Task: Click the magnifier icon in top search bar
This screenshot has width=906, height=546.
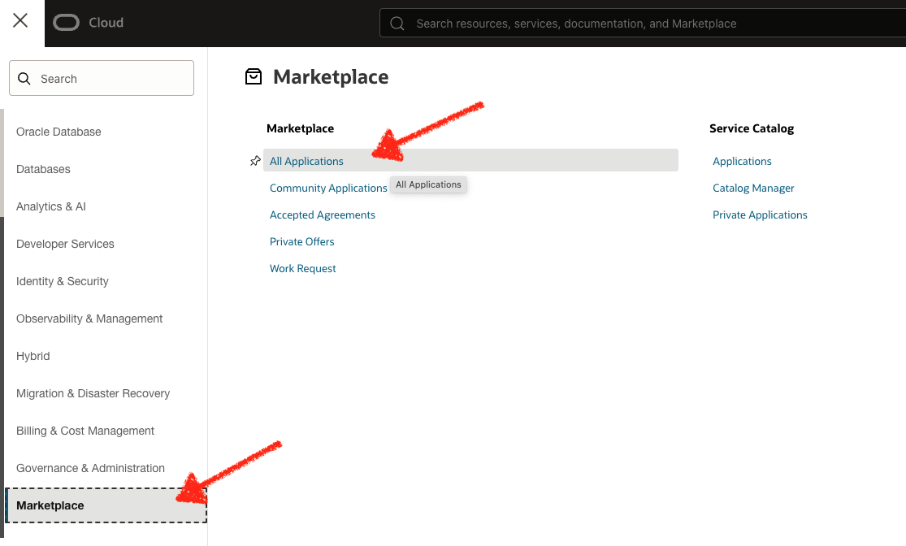Action: click(x=397, y=24)
